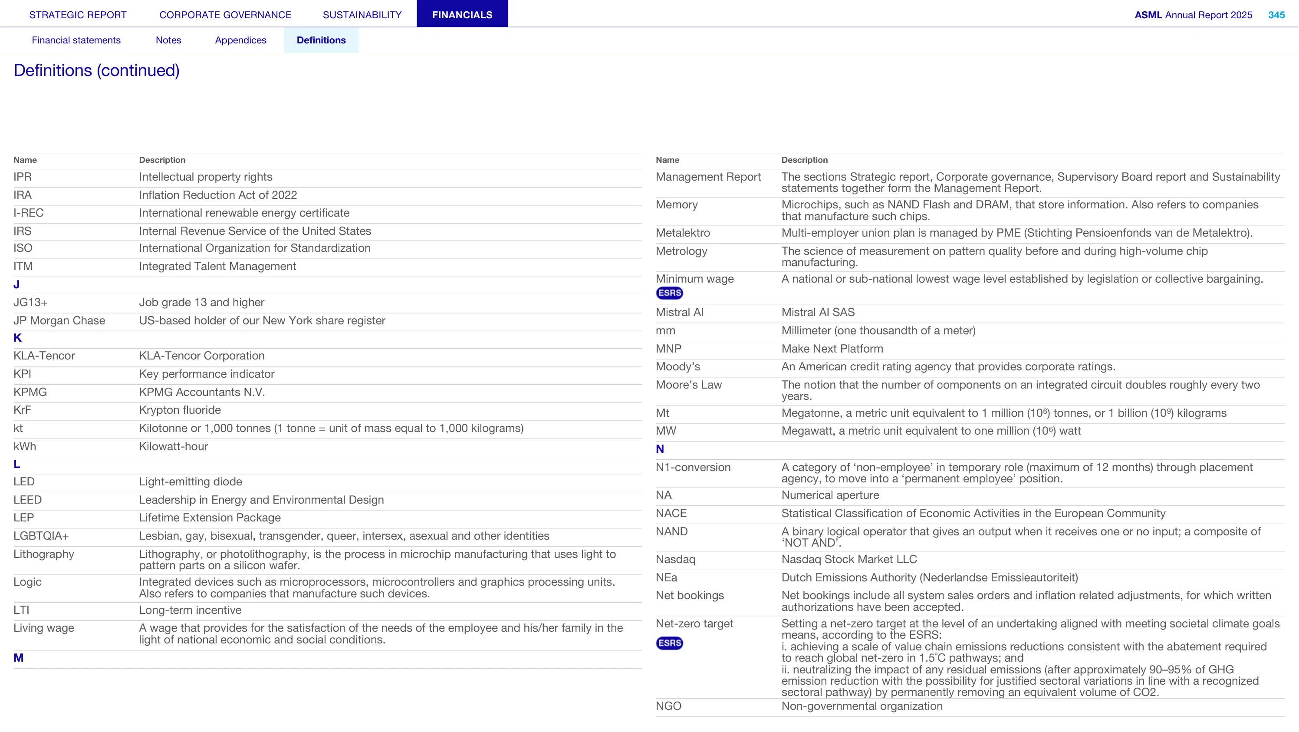Click the ASML Annual Report 2025 title
This screenshot has width=1299, height=732.
coord(1193,15)
